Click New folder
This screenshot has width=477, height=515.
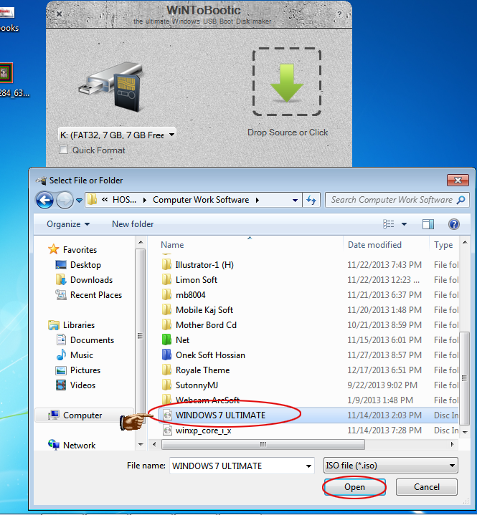click(133, 224)
